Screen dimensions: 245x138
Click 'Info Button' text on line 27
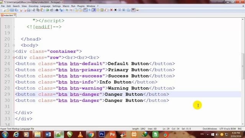click(x=115, y=82)
